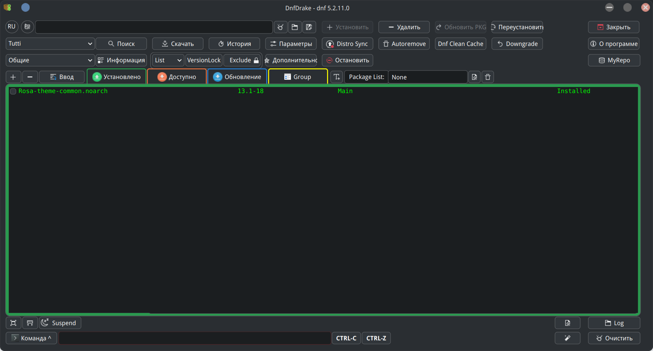Image resolution: width=653 pixels, height=351 pixels.
Task: Delete package list with the trash icon
Action: (488, 77)
